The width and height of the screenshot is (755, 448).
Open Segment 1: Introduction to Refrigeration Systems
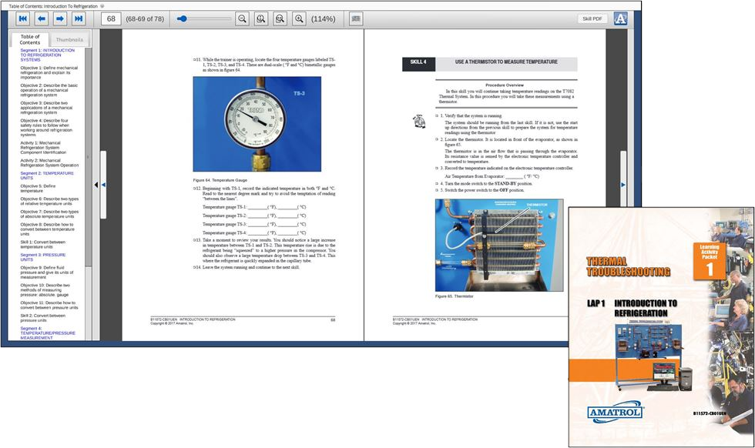tap(47, 55)
